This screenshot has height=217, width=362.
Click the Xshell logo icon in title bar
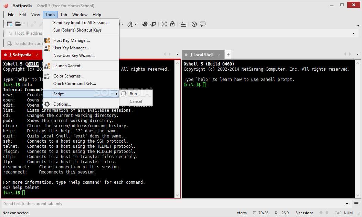coord(6,6)
